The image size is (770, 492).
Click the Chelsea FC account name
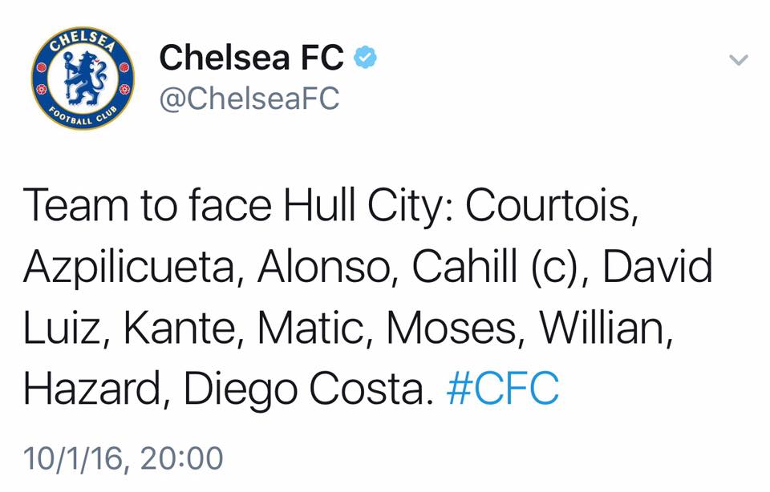point(251,57)
